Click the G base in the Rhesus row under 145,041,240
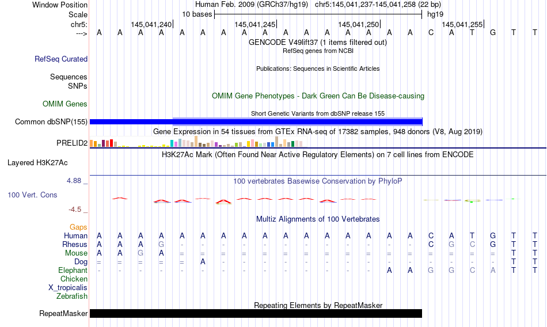The image size is (547, 327). [161, 244]
